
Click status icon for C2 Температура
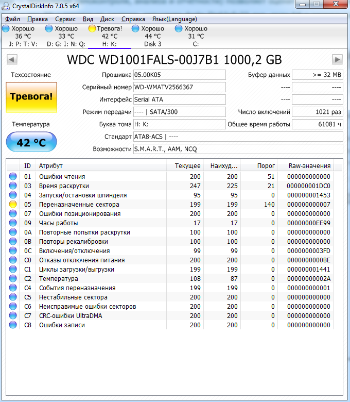13,278
